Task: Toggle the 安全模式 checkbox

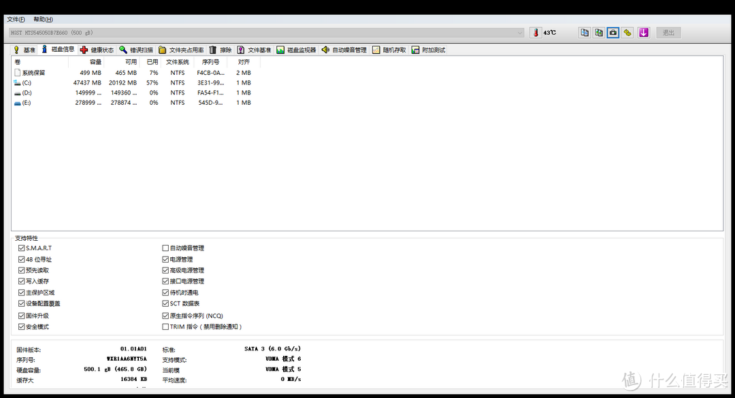Action: [22, 327]
